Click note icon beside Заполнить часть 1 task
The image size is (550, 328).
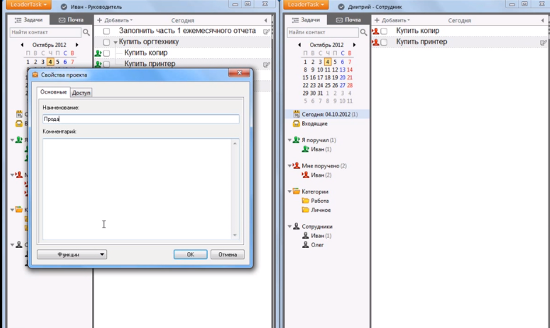tap(267, 31)
